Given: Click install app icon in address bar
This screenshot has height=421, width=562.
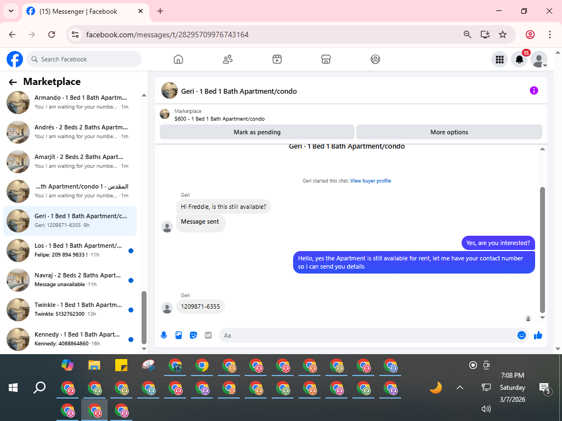Looking at the screenshot, I should click(485, 35).
